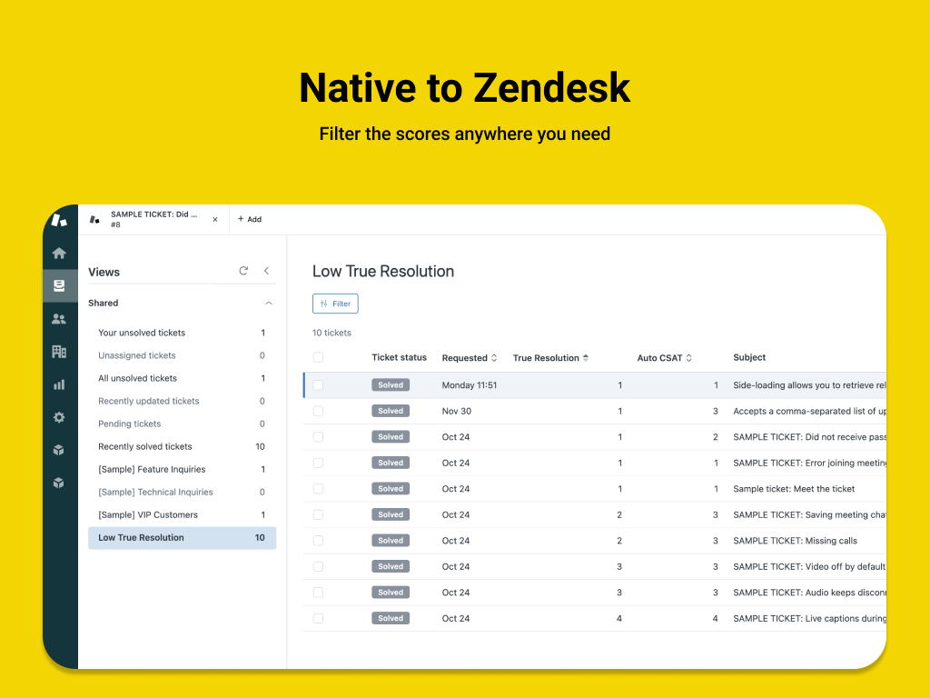This screenshot has height=698, width=930.
Task: Click the Zendesk logo in sidebar
Action: tap(59, 220)
